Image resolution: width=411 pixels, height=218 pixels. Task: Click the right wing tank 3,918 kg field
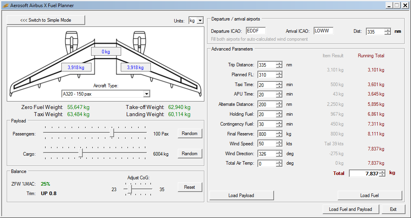click(135, 68)
